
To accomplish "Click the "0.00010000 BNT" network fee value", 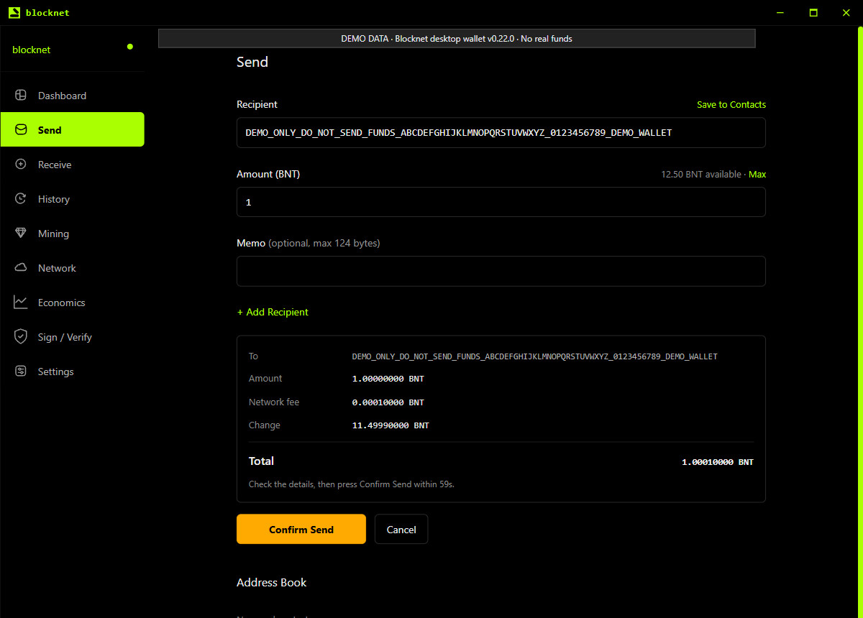I will click(x=388, y=402).
